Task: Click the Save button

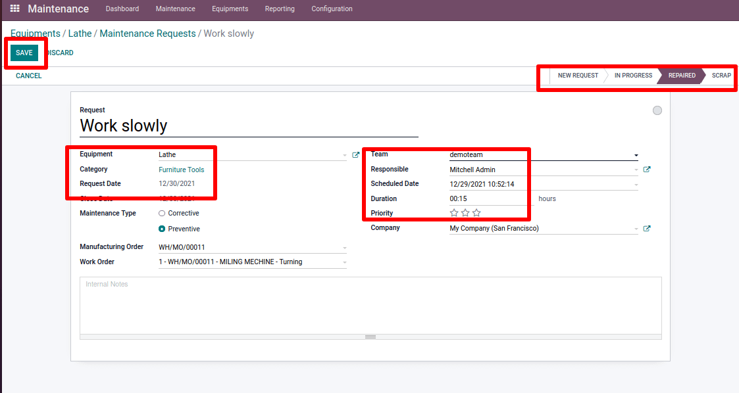Action: coord(24,53)
